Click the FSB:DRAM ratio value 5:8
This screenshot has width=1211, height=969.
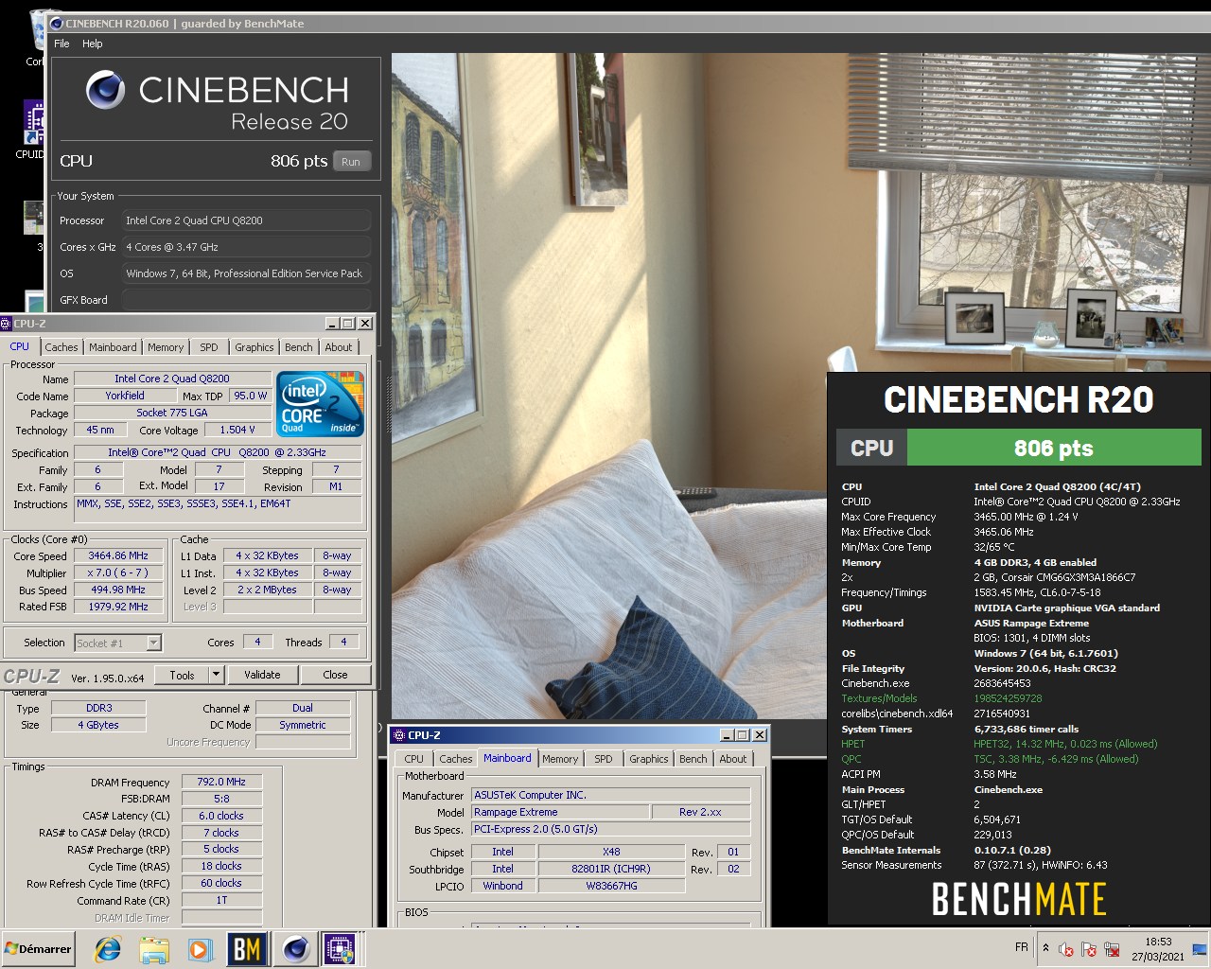pyautogui.click(x=221, y=799)
